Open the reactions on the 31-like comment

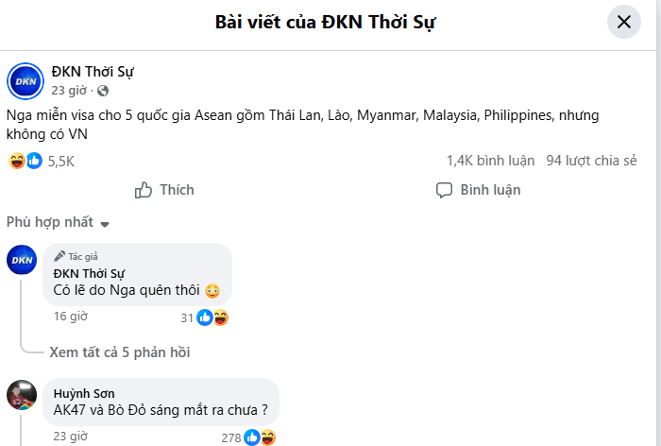tap(205, 317)
